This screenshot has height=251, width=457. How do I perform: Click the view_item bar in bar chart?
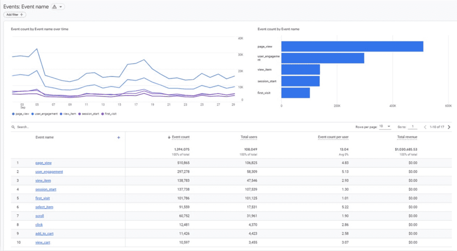[300, 69]
